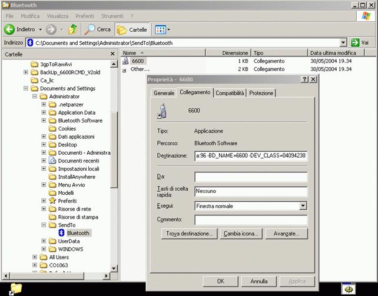
Task: Open forward history dropdown arrow
Action: tap(61, 29)
